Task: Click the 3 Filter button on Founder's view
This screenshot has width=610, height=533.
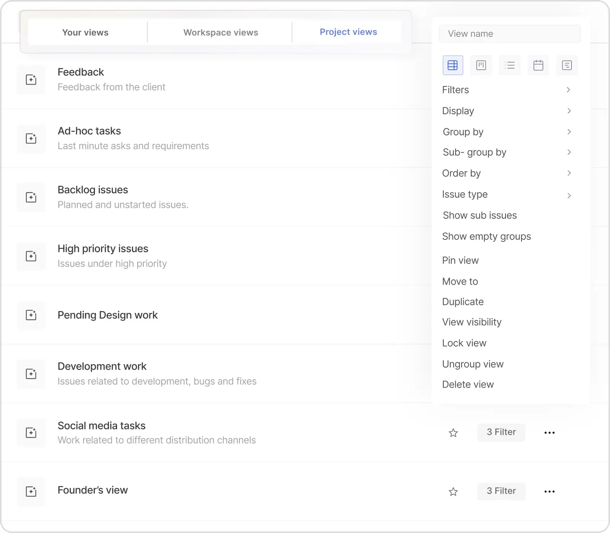Action: 501,491
